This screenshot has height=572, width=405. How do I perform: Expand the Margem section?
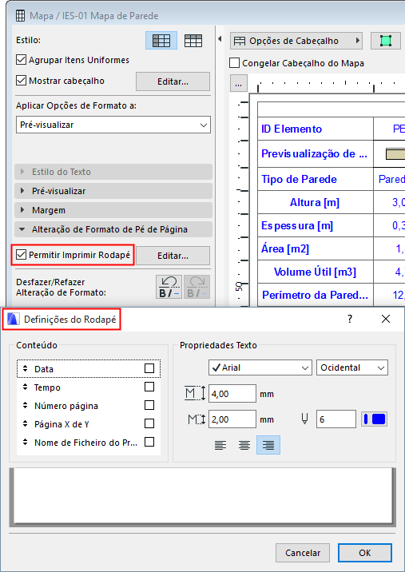[x=113, y=210]
